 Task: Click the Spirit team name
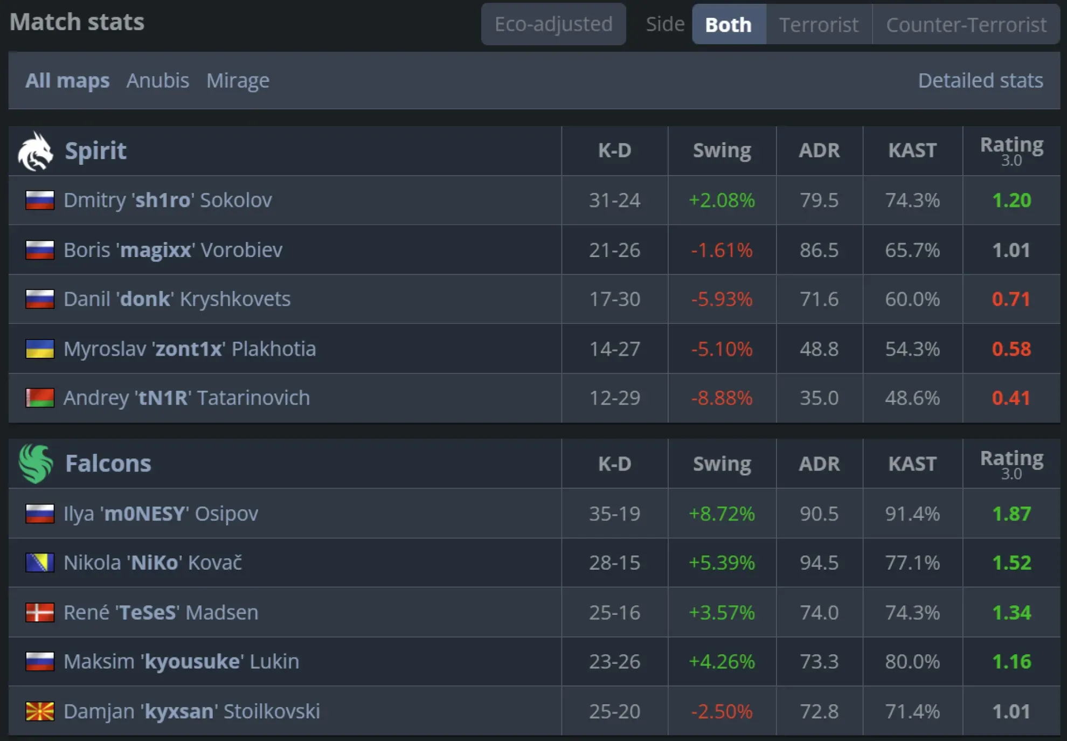coord(95,151)
